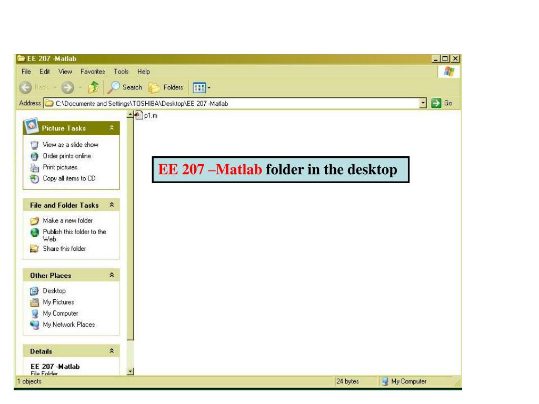The height and width of the screenshot is (404, 539).
Task: Click View as a slide show
Action: click(x=71, y=145)
